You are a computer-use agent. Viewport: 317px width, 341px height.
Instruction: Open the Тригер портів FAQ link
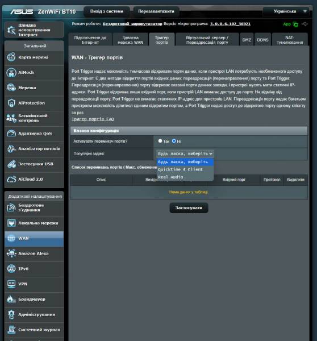[93, 119]
